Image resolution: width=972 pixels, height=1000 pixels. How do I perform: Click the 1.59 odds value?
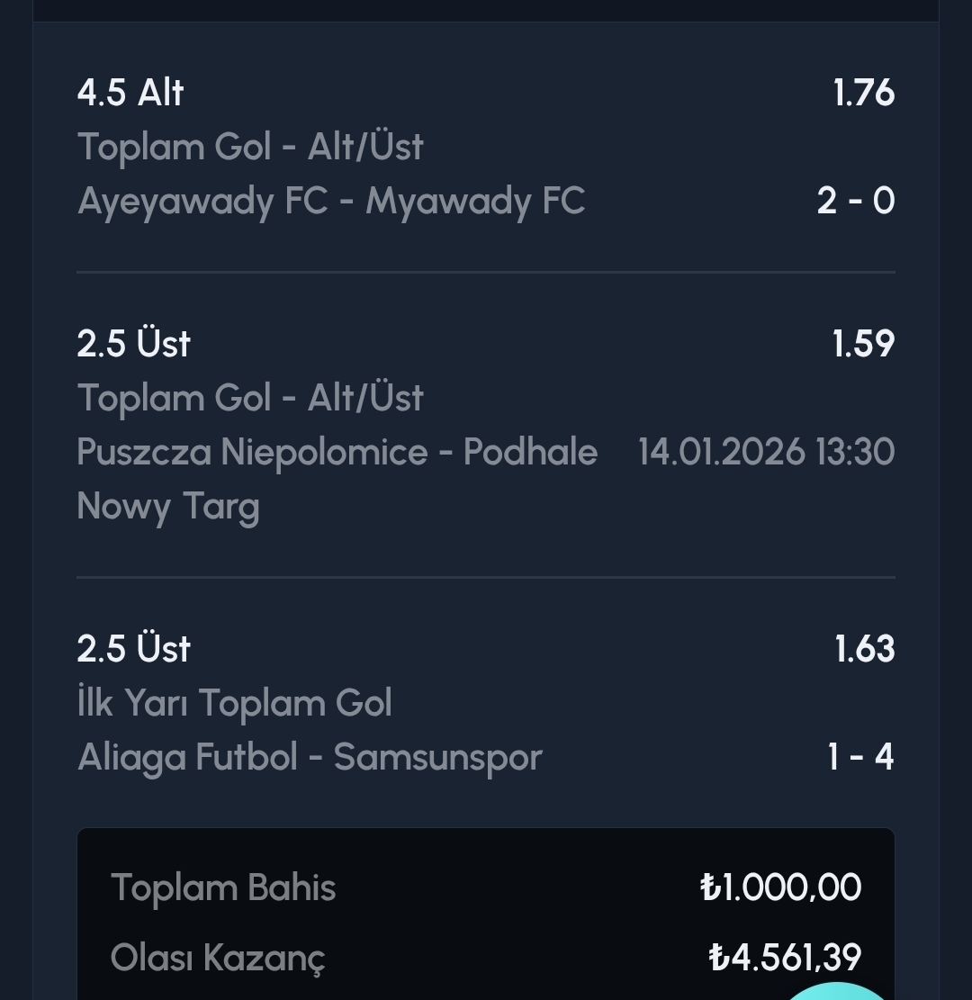863,344
